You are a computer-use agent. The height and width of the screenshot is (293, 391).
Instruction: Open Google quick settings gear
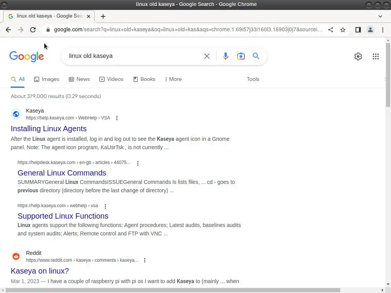[358, 56]
